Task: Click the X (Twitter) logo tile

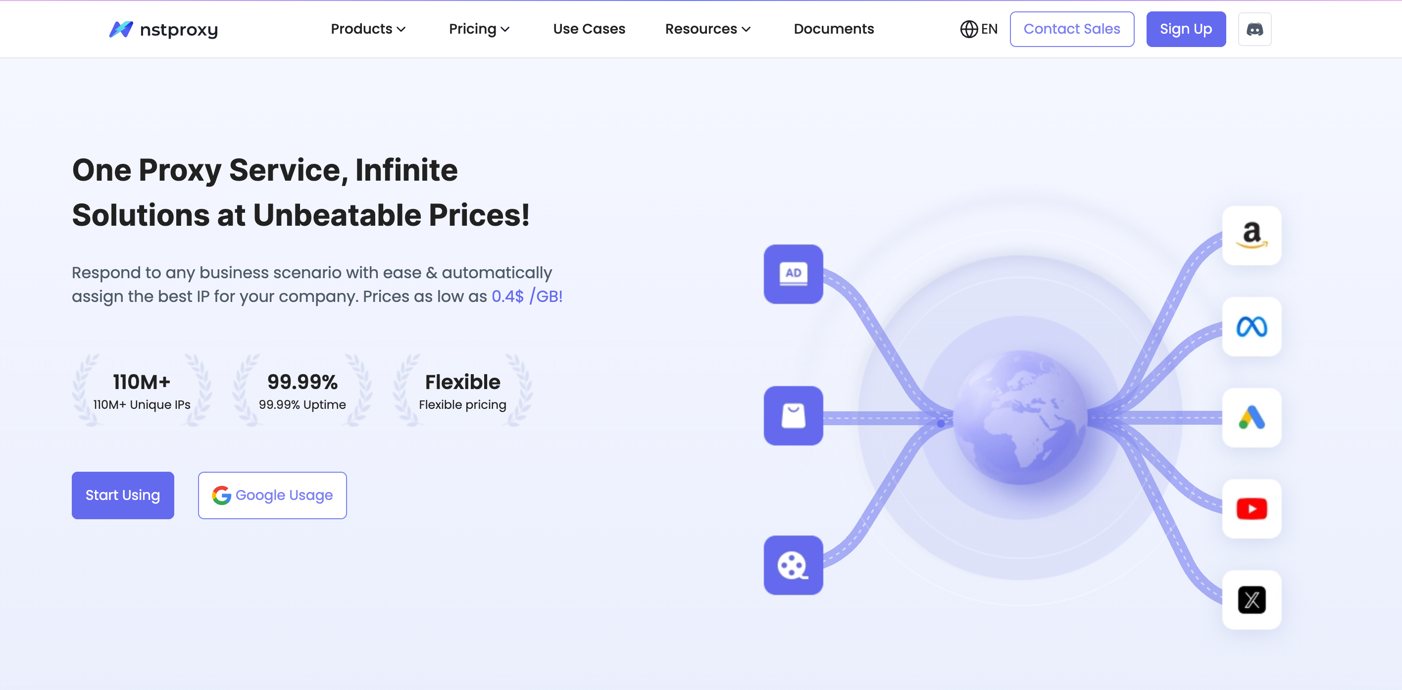Action: click(1251, 600)
